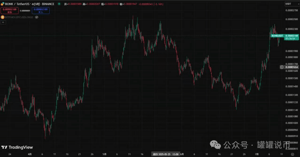Collapse the indicator legend with chevron
This screenshot has height=157, width=300.
pyautogui.click(x=3, y=22)
